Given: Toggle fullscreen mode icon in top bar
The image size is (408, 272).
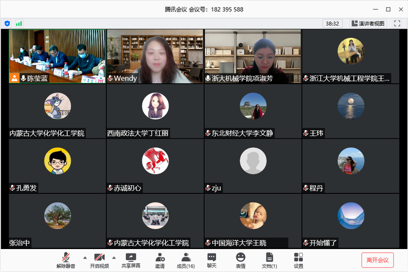Looking at the screenshot, I should (x=396, y=23).
